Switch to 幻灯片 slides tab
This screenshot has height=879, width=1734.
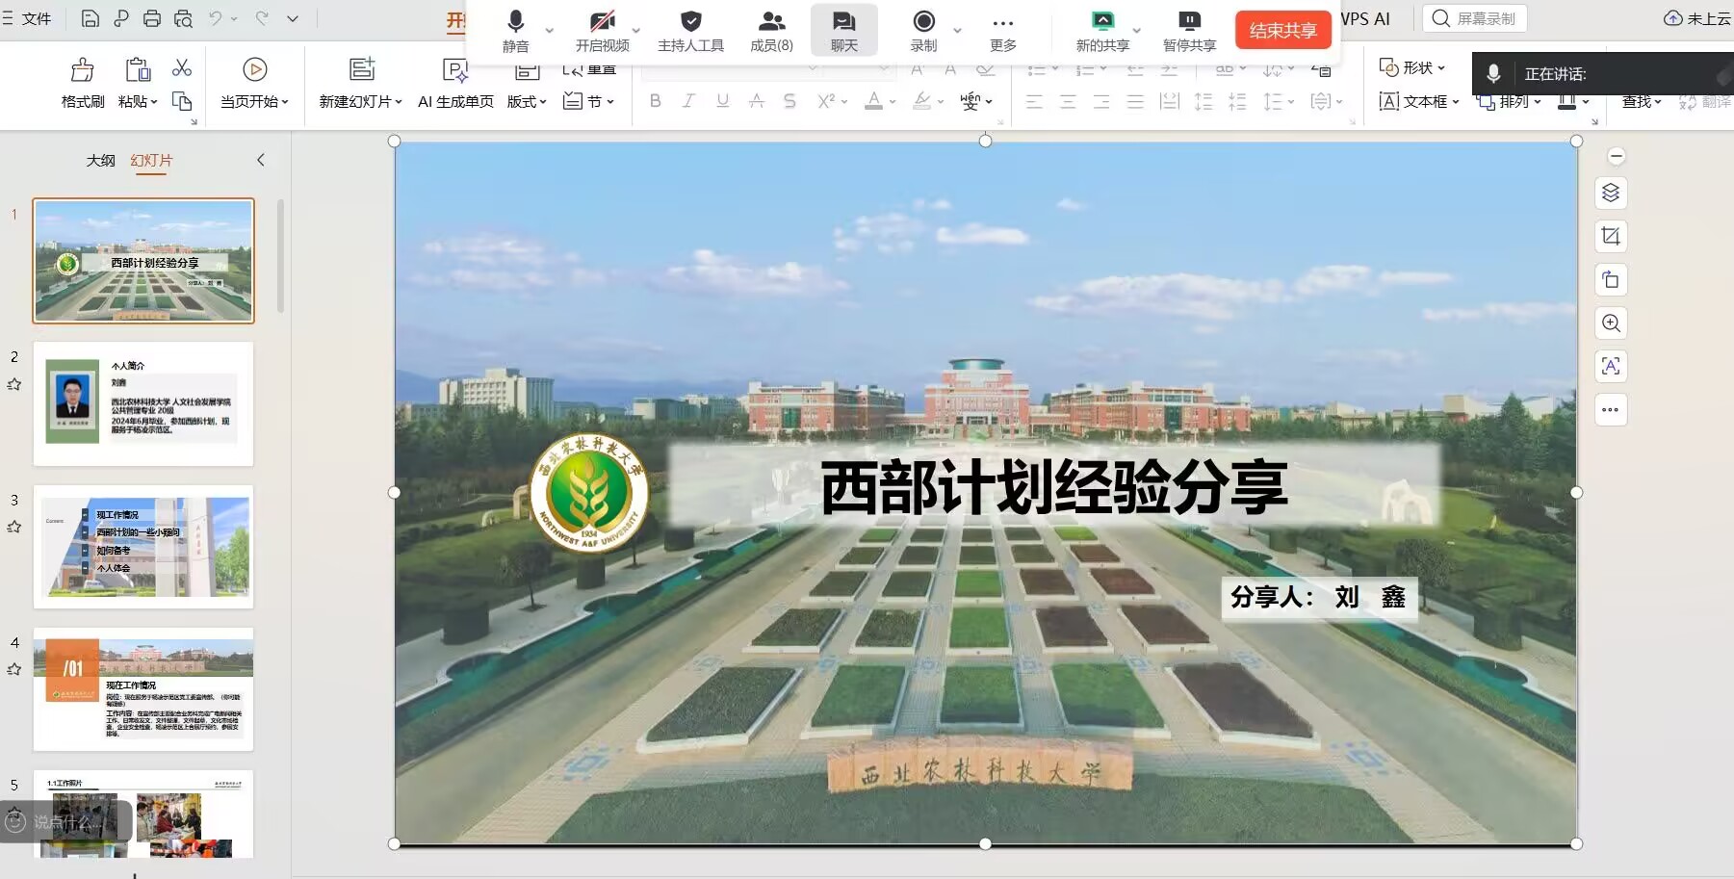[x=151, y=160]
